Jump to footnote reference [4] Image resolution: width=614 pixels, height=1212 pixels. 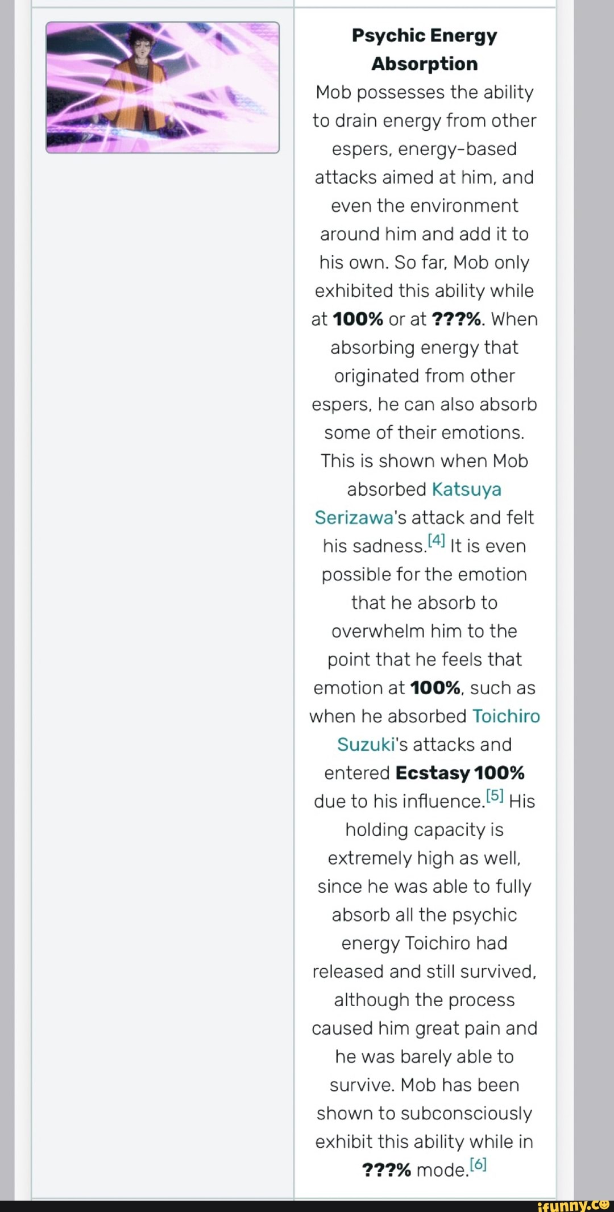pos(437,540)
